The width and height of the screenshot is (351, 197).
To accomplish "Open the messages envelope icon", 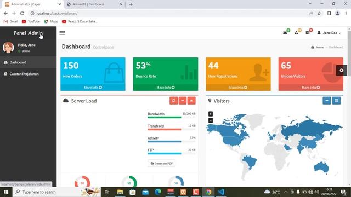I will (285, 33).
